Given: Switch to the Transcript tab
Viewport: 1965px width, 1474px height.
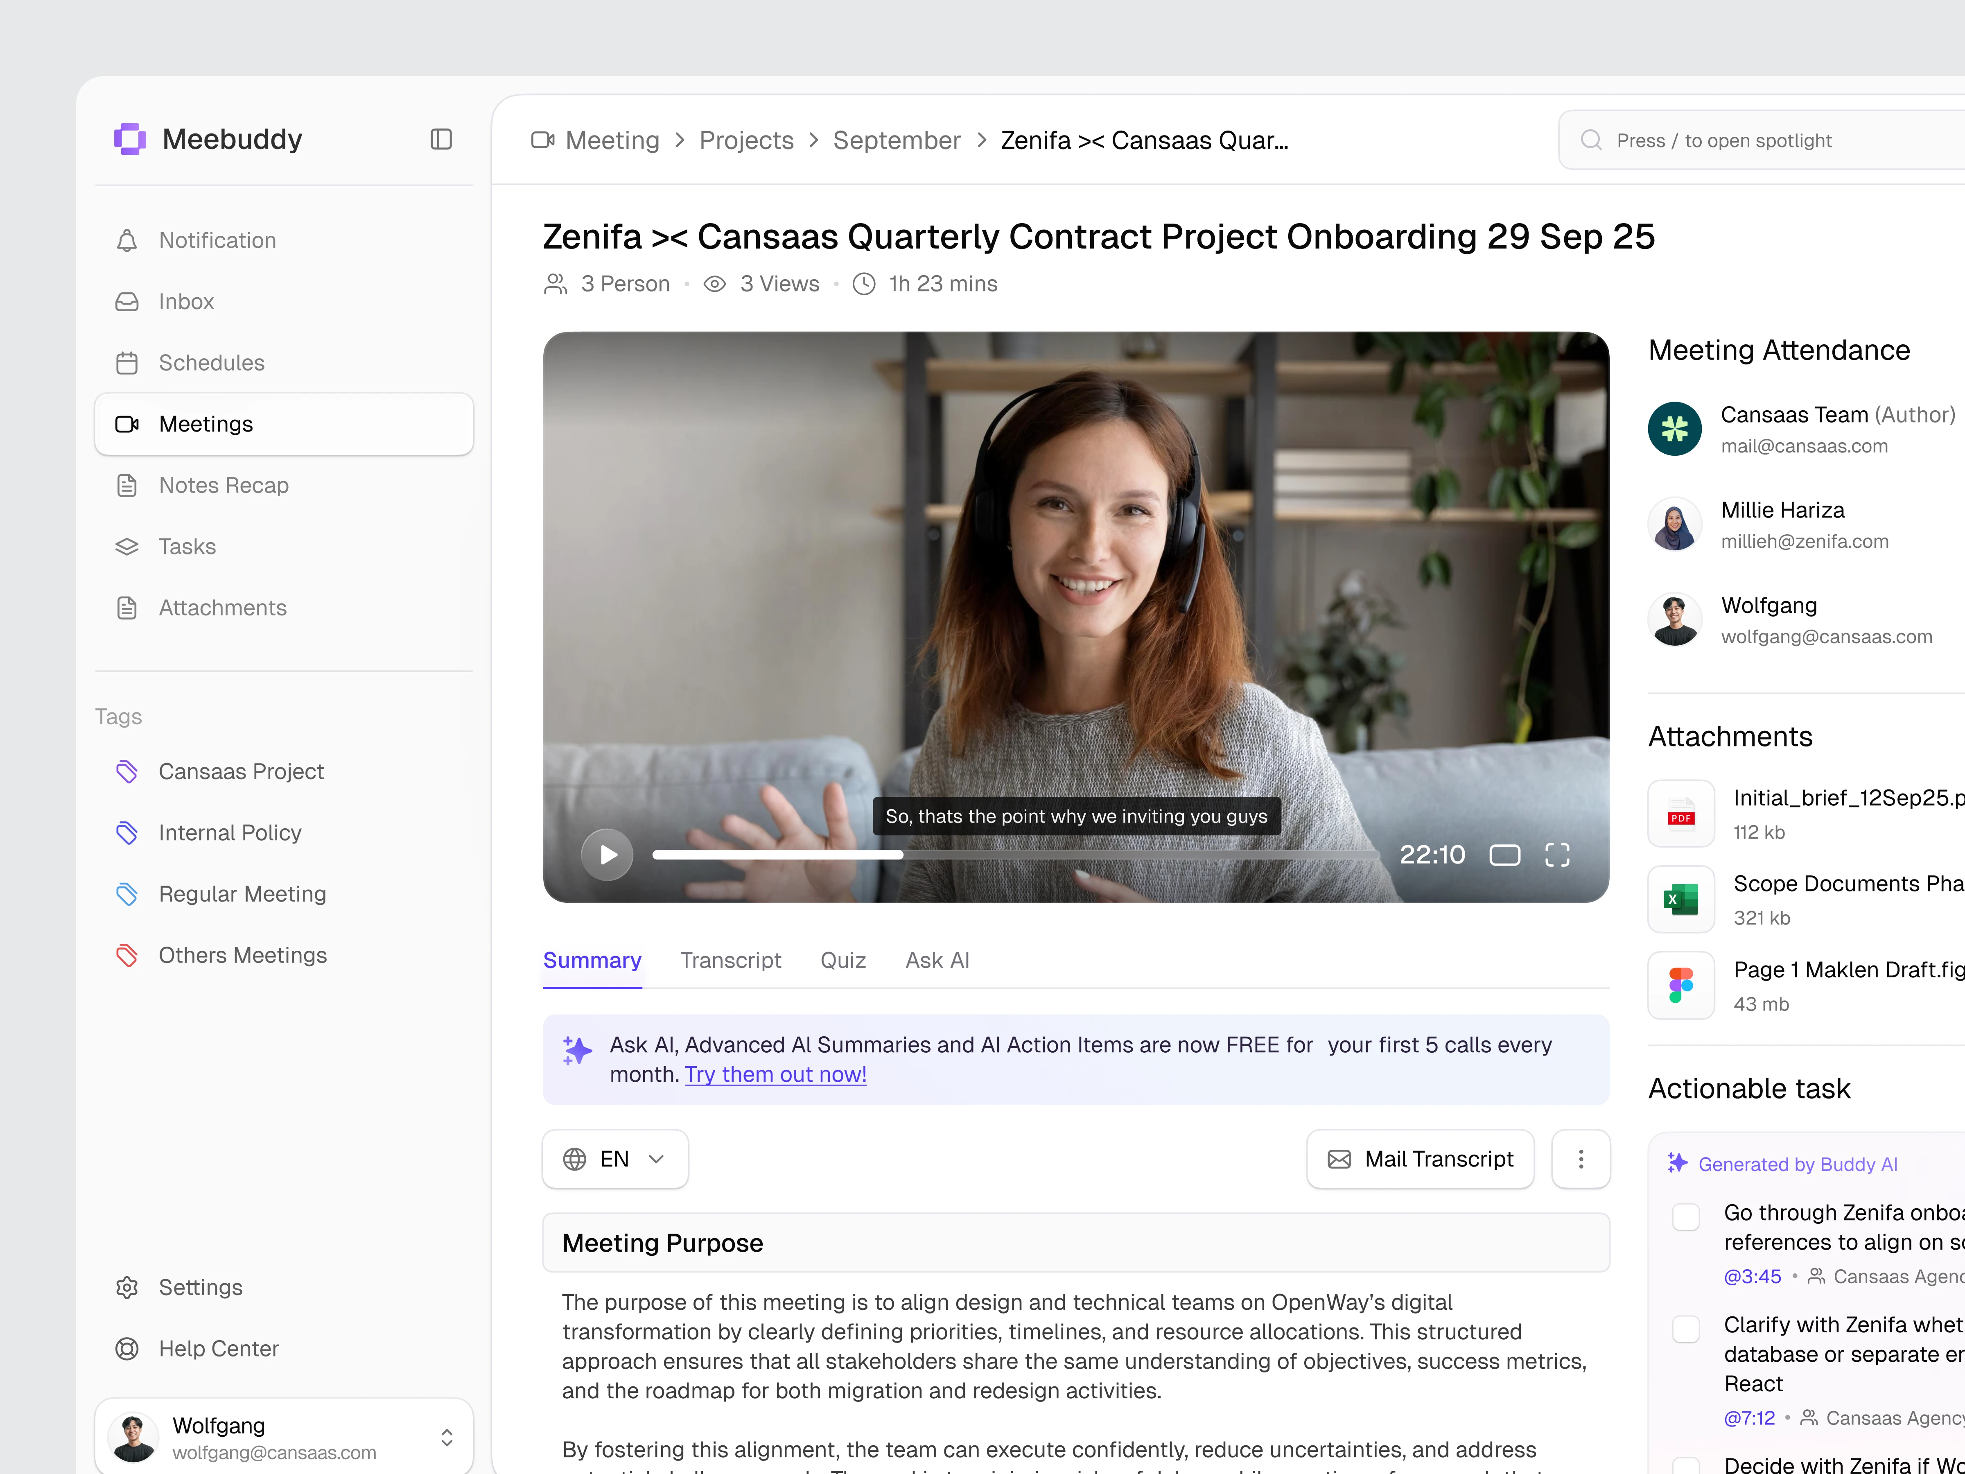Looking at the screenshot, I should click(x=730, y=961).
